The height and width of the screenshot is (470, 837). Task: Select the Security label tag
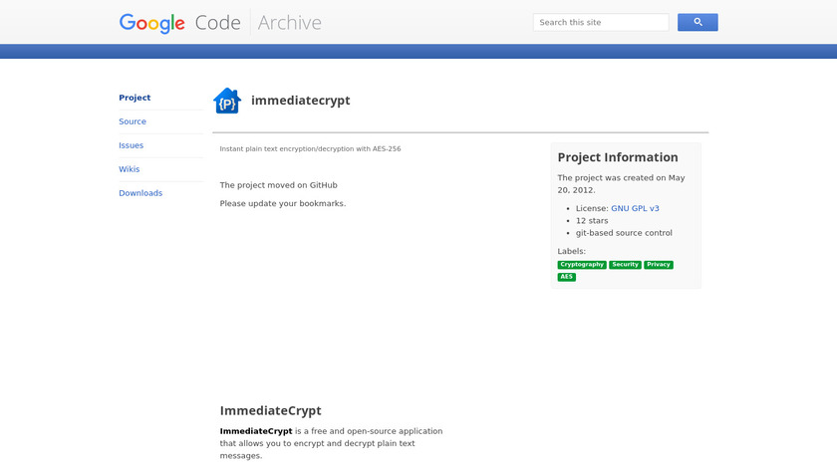tap(625, 265)
